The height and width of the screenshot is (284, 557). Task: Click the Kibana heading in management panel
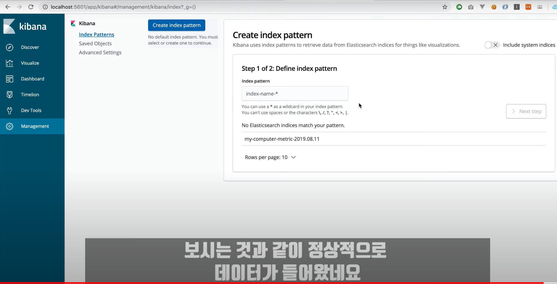(x=87, y=23)
